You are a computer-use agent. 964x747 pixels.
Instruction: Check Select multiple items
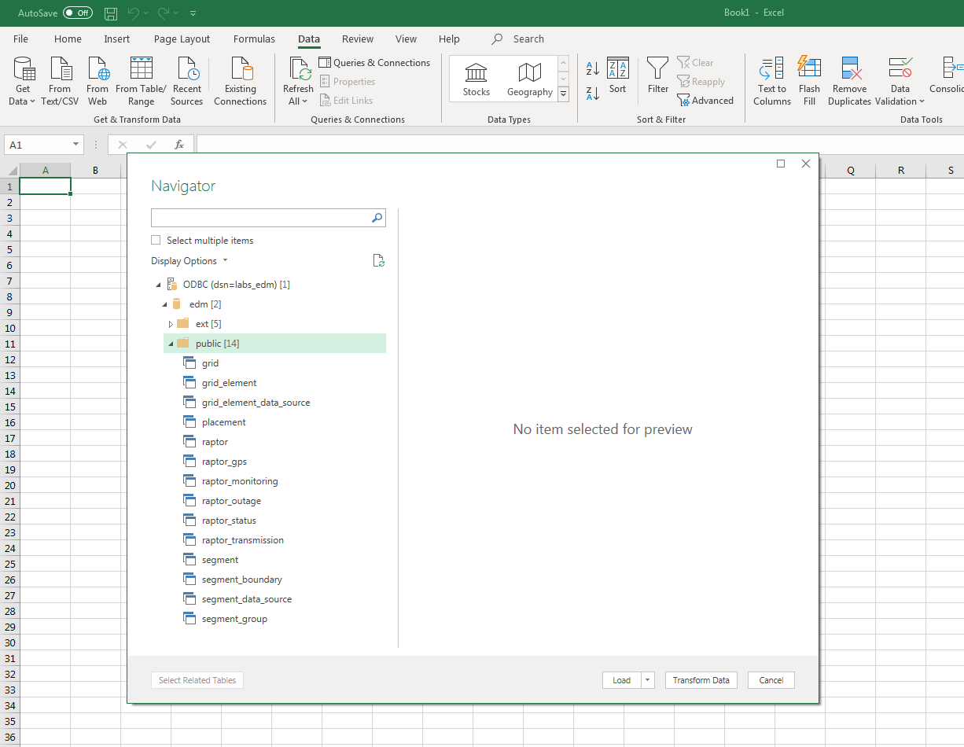coord(156,241)
